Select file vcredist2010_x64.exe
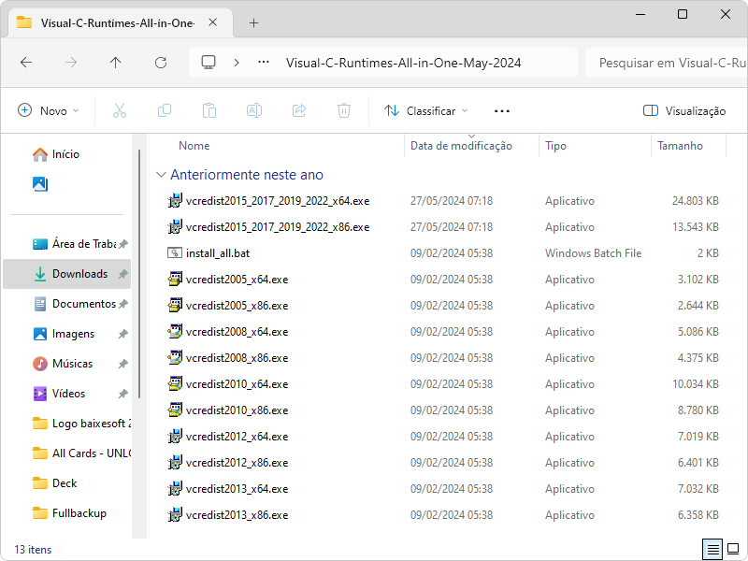 442,384
